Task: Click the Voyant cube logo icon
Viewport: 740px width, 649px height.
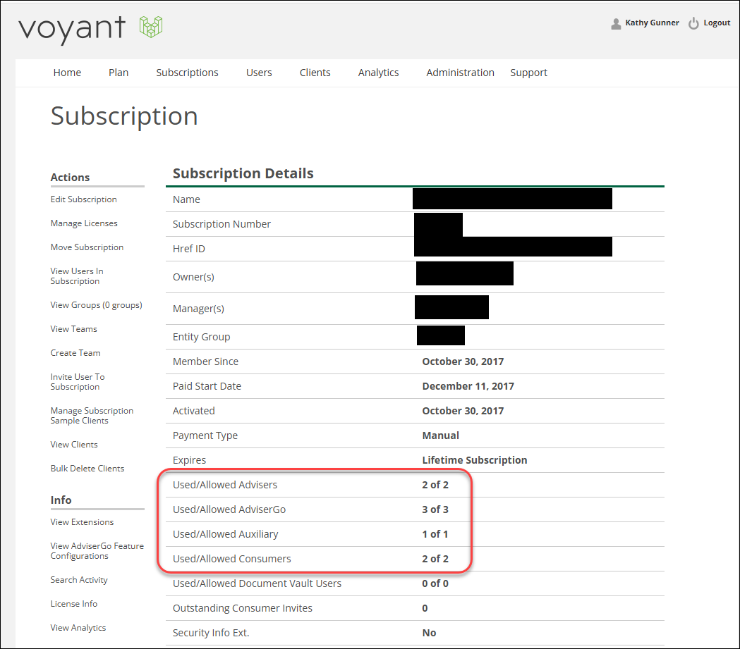Action: (151, 27)
